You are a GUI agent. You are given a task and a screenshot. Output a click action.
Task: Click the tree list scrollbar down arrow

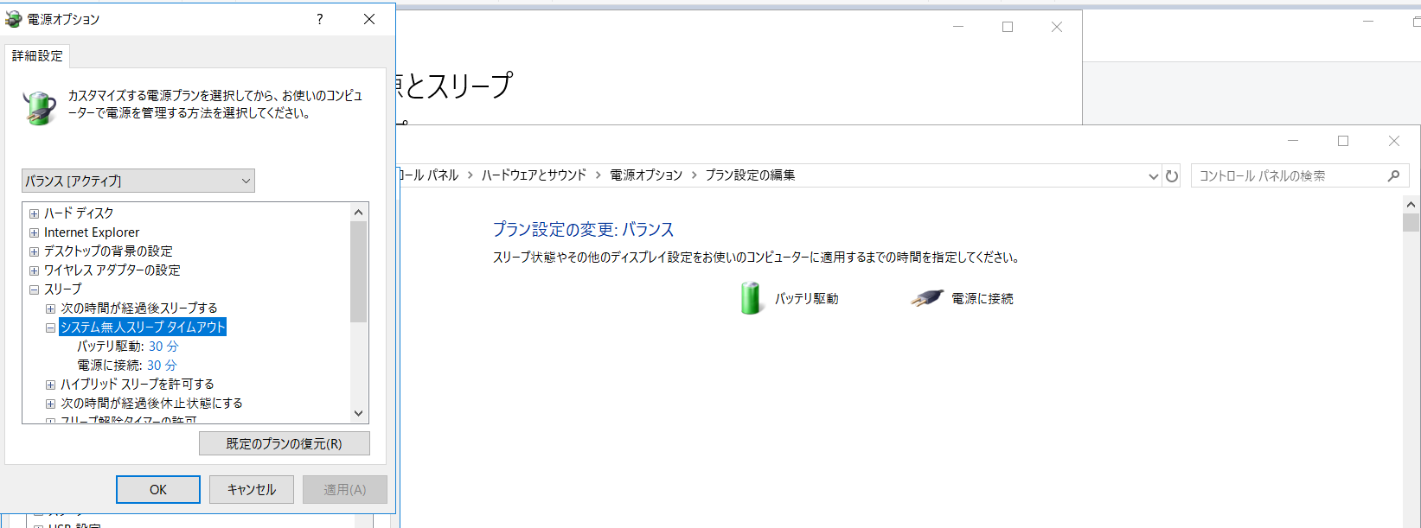pos(359,413)
